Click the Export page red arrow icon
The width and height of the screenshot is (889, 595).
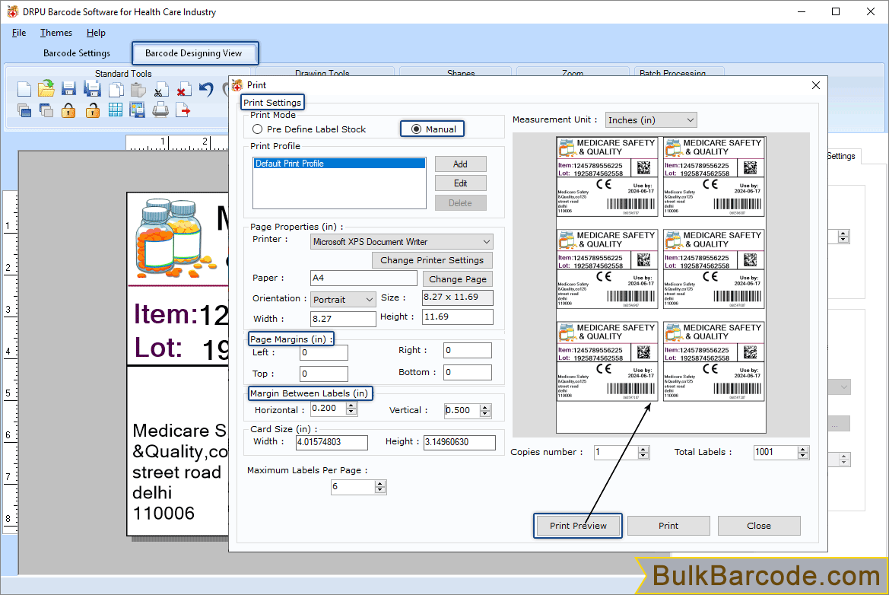(183, 110)
